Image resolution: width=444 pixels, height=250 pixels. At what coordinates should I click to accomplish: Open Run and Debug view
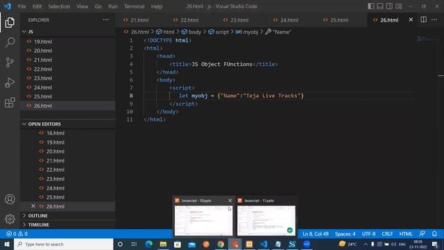pos(10,83)
